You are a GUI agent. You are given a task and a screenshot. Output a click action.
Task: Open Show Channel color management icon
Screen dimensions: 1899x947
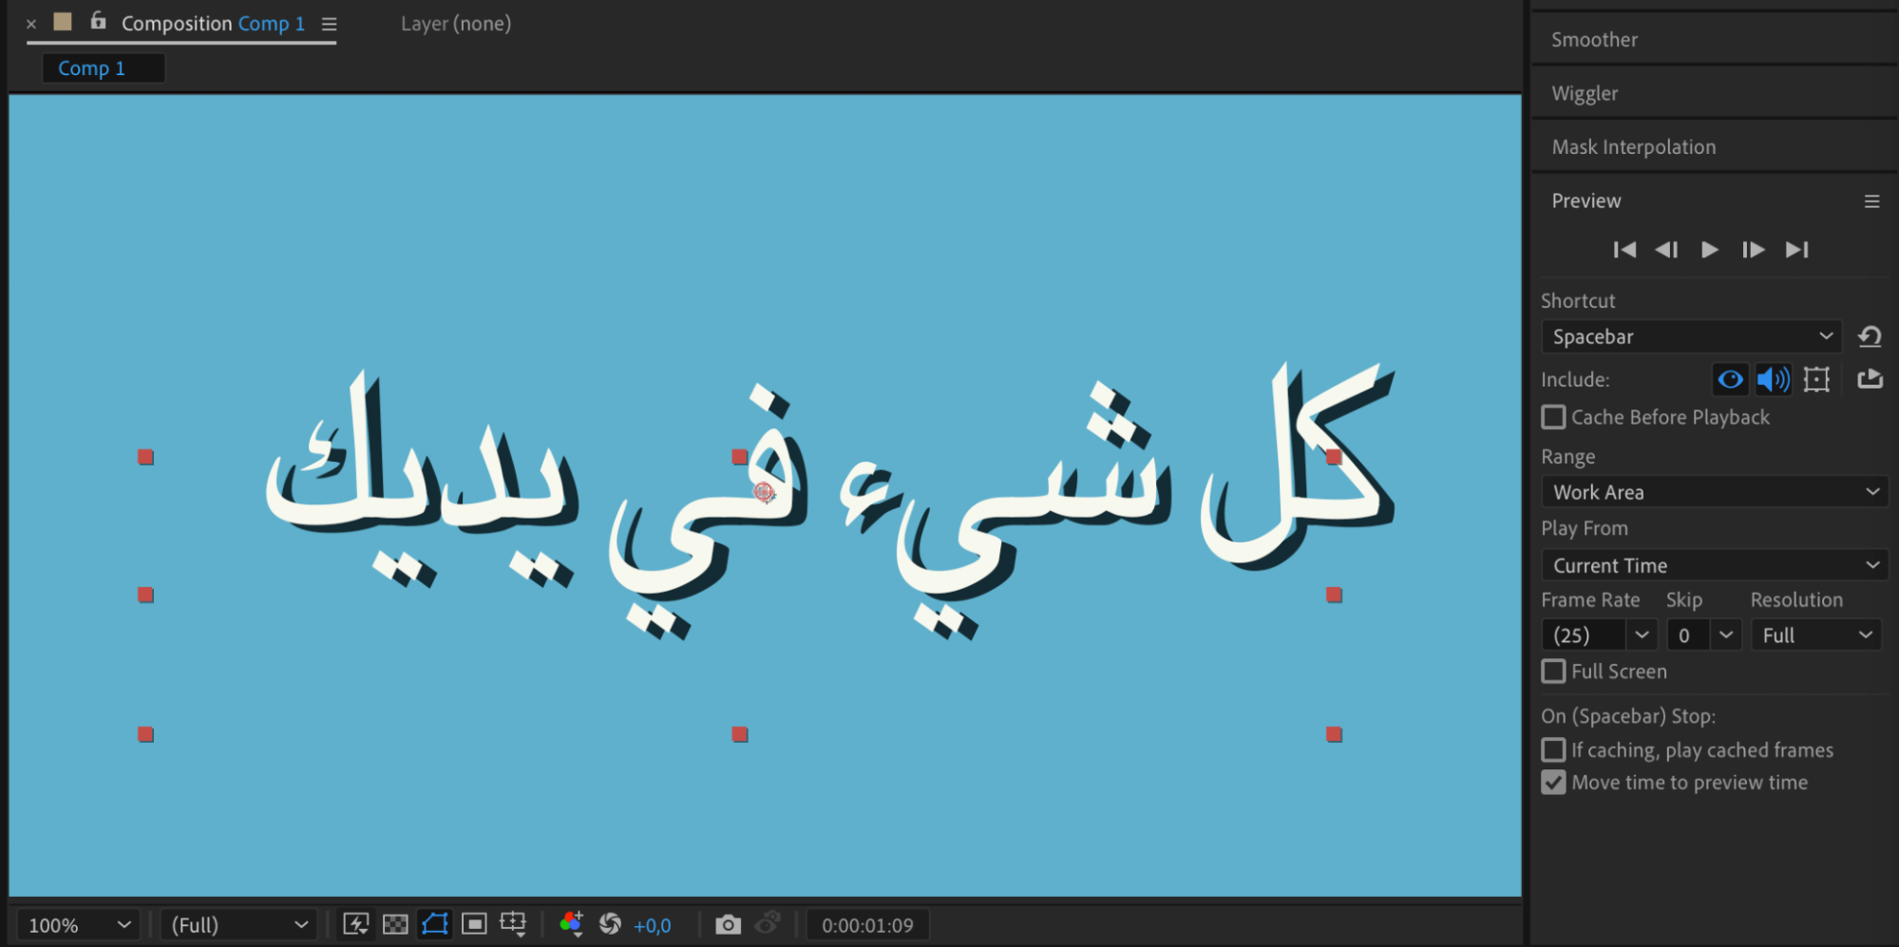(572, 924)
